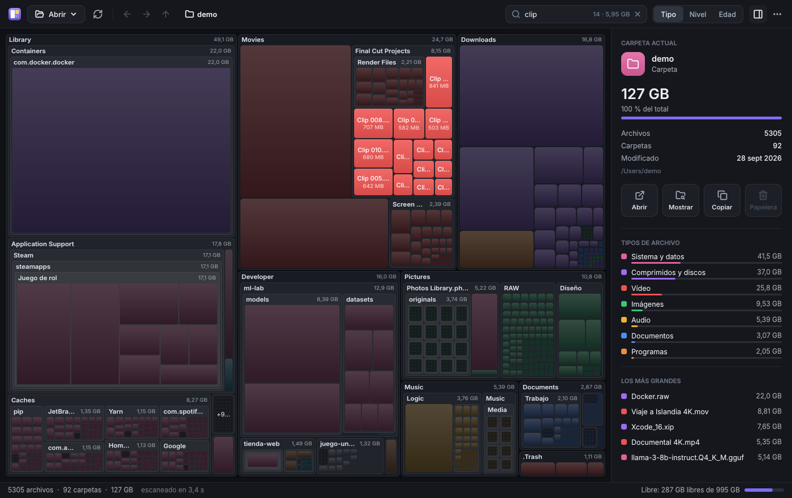
Task: Toggle the sidebar panel icon
Action: 758,14
